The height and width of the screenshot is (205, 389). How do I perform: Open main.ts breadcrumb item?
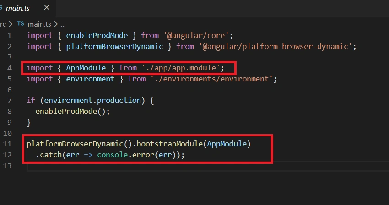(x=39, y=24)
